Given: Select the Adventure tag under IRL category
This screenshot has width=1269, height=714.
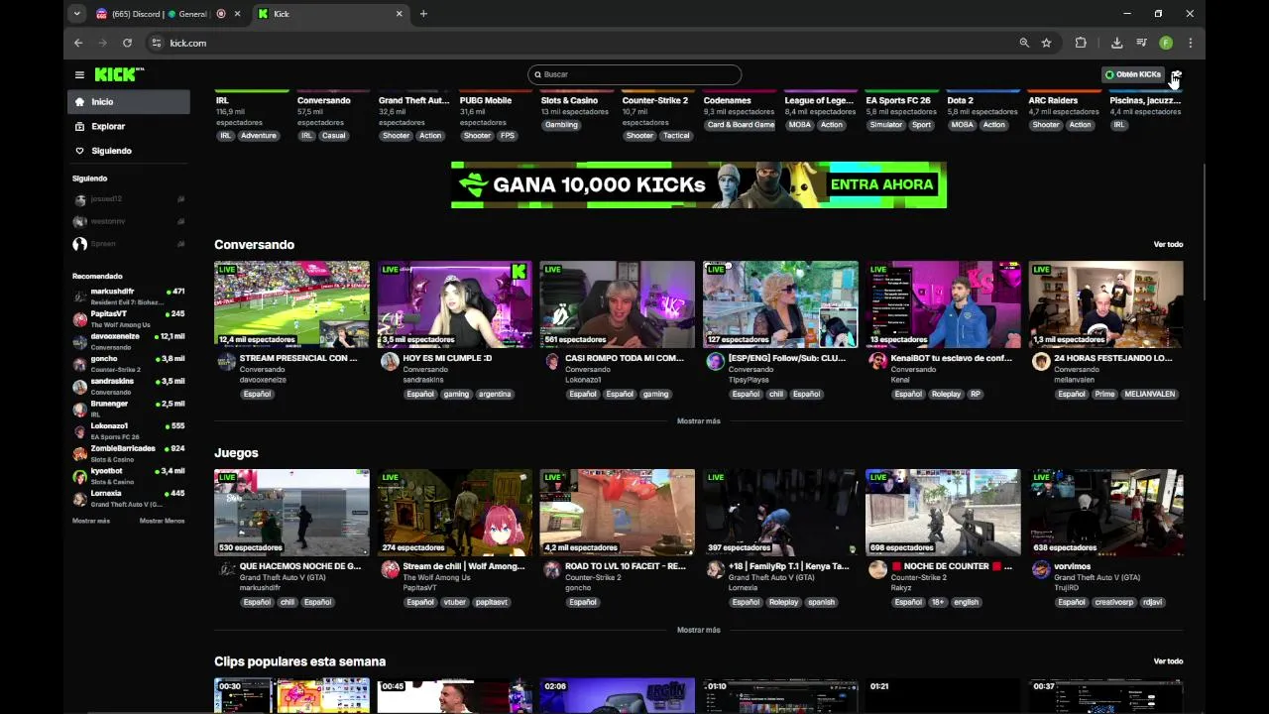Looking at the screenshot, I should click(x=258, y=136).
